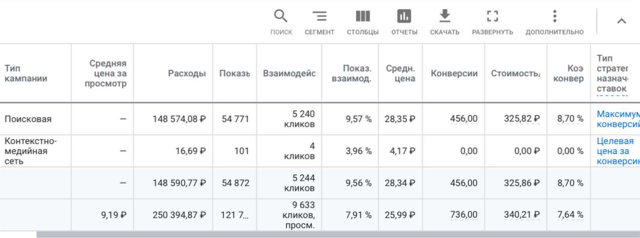
Task: Open the Целевая цена за конверсию link
Action: pyautogui.click(x=618, y=151)
